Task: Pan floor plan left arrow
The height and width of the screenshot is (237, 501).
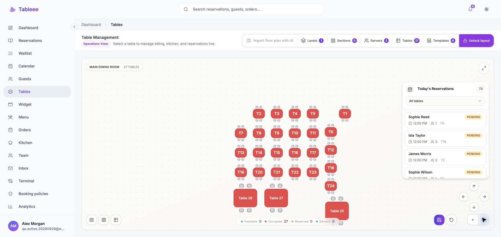Action: tap(464, 197)
